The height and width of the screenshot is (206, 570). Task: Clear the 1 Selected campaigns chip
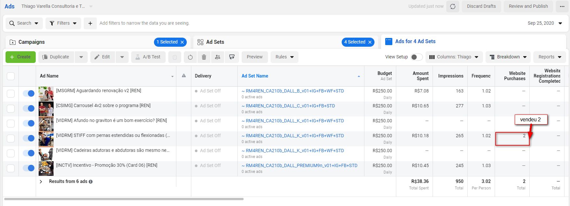point(182,42)
